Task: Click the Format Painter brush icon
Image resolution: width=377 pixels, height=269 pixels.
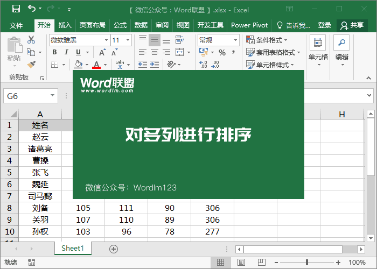Action: pyautogui.click(x=31, y=65)
